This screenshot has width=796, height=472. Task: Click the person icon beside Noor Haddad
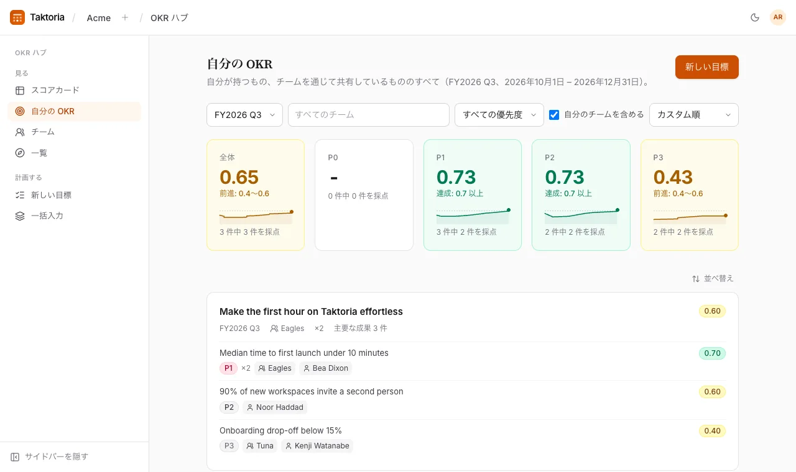(250, 407)
